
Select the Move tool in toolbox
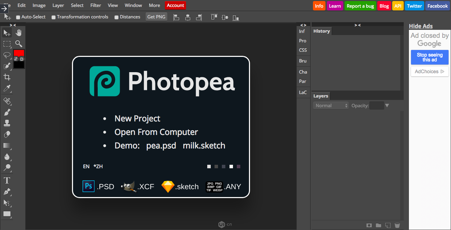point(7,33)
